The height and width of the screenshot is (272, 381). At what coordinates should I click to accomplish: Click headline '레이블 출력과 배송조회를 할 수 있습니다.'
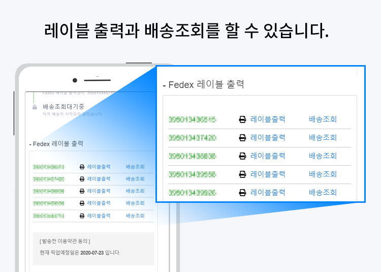[186, 31]
